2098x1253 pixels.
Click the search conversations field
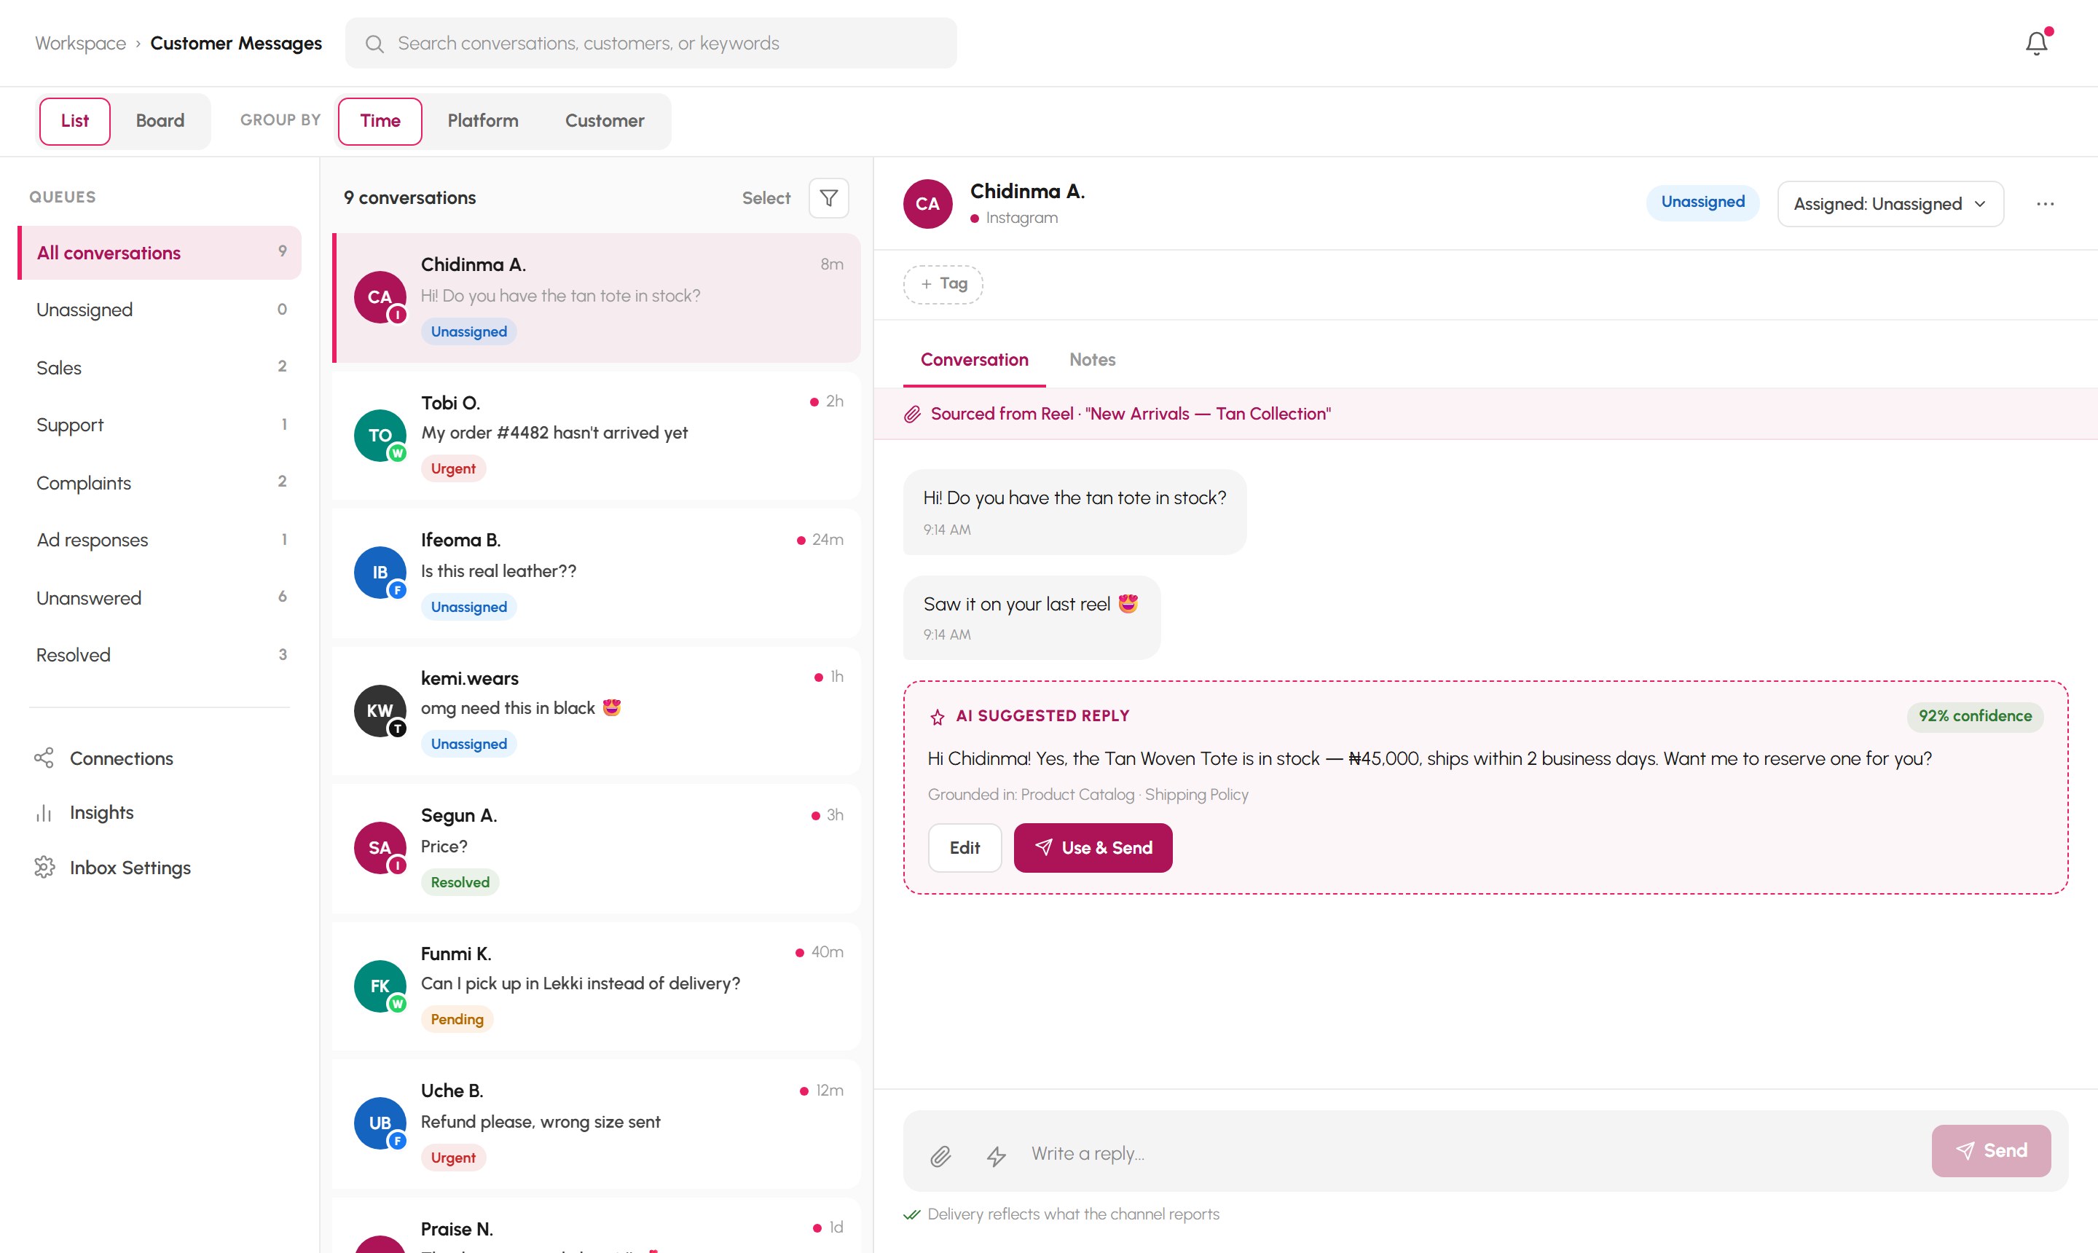pos(651,43)
